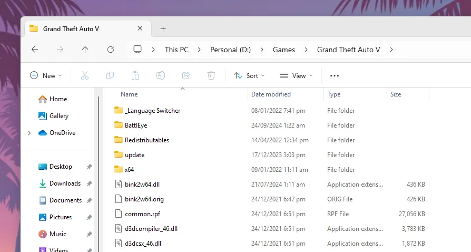Screen dimensions: 471x252
Task: Open Home in navigation pane
Action: 53,99
